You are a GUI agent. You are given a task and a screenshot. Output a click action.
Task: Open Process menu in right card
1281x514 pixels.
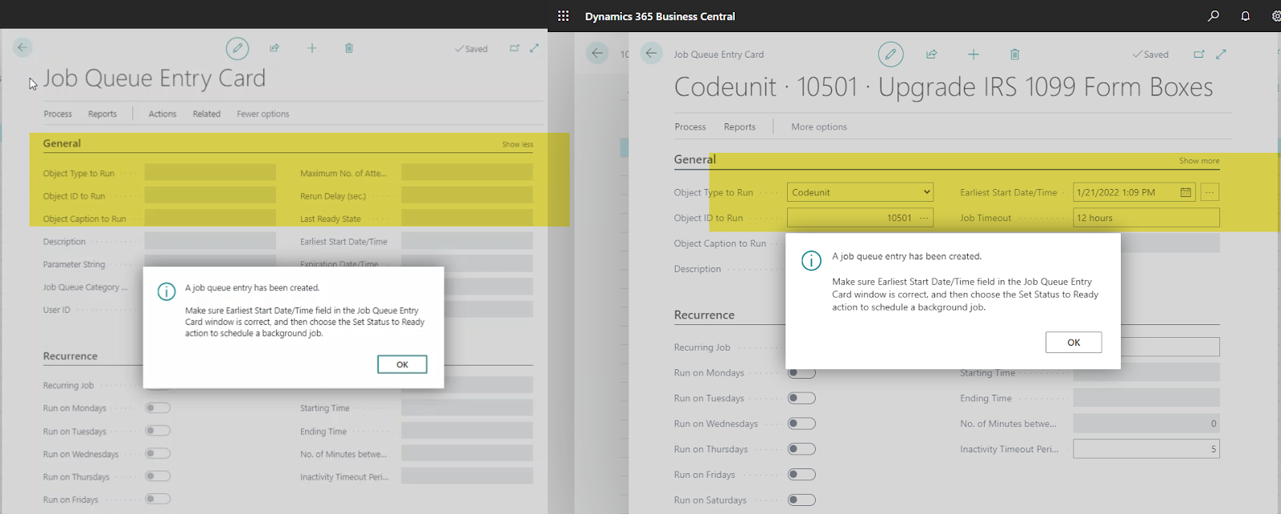690,126
